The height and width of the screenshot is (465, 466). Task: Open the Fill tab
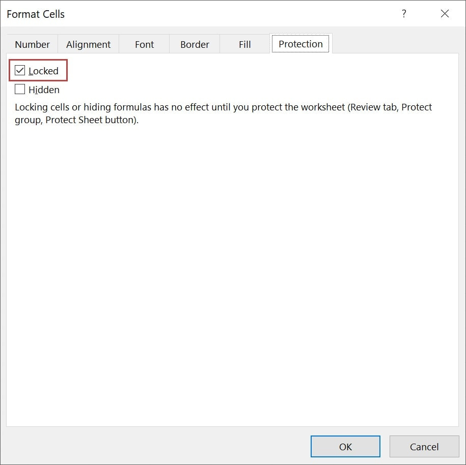244,44
